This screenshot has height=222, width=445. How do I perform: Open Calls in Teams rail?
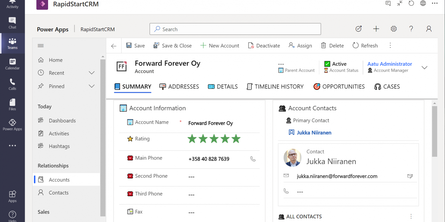point(12,84)
